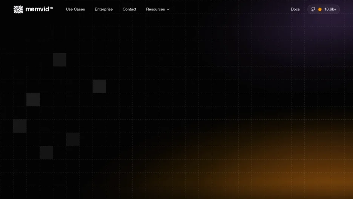Expand the Resources dropdown menu
The image size is (353, 199).
[158, 9]
